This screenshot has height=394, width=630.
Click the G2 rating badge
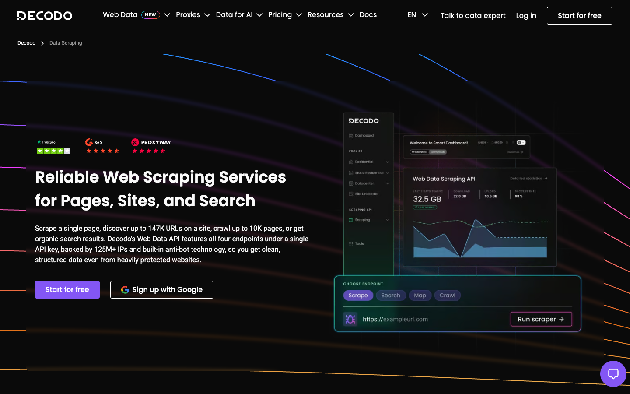click(x=102, y=146)
